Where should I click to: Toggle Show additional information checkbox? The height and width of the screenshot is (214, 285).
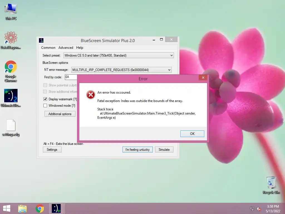click(45, 91)
